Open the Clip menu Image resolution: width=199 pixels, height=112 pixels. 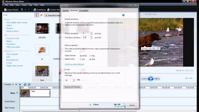30,5
